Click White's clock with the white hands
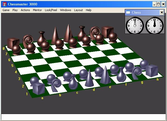Image resolution: width=167 pixels, height=121 pixels. (x=135, y=26)
